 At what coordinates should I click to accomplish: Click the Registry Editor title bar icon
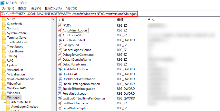click(x=2, y=2)
